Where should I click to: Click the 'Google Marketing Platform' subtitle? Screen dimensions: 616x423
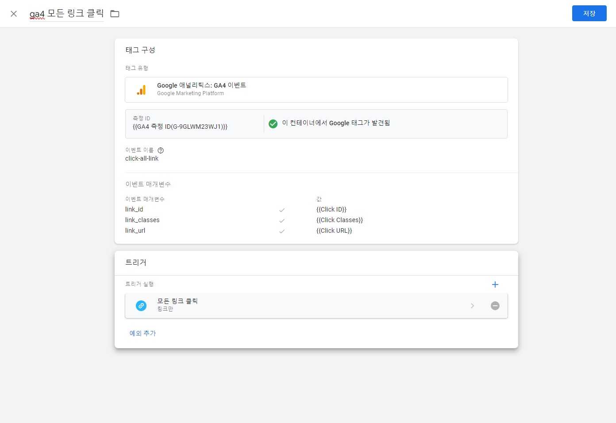pyautogui.click(x=190, y=93)
